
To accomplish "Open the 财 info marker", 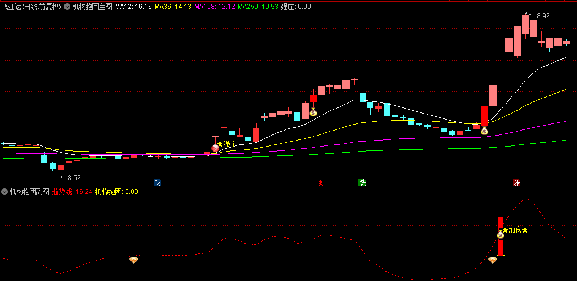I will [157, 183].
